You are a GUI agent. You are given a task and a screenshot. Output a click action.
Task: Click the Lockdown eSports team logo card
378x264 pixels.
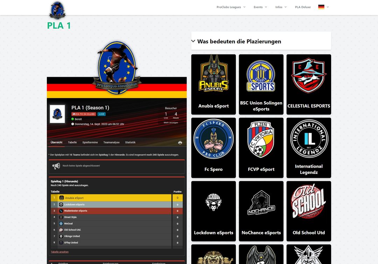(213, 211)
